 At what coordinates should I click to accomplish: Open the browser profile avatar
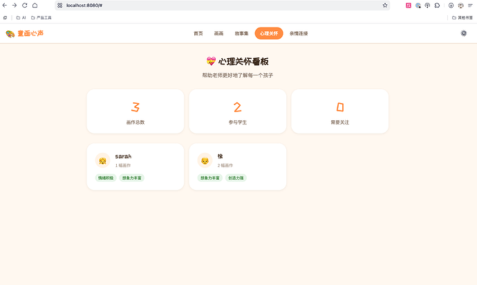coord(460,5)
